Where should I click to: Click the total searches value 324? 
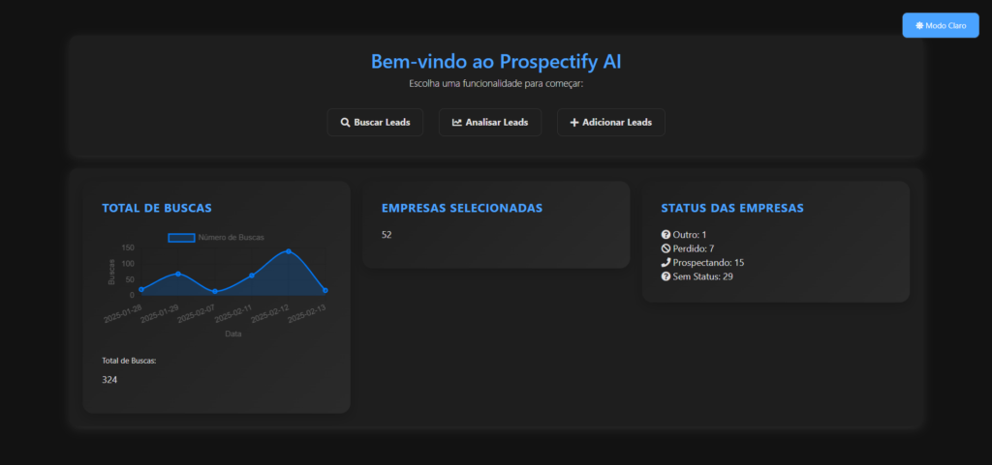(109, 380)
